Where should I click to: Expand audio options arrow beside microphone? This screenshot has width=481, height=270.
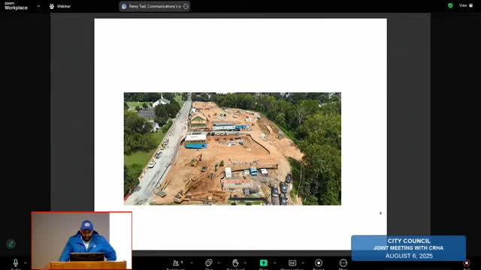pyautogui.click(x=25, y=263)
